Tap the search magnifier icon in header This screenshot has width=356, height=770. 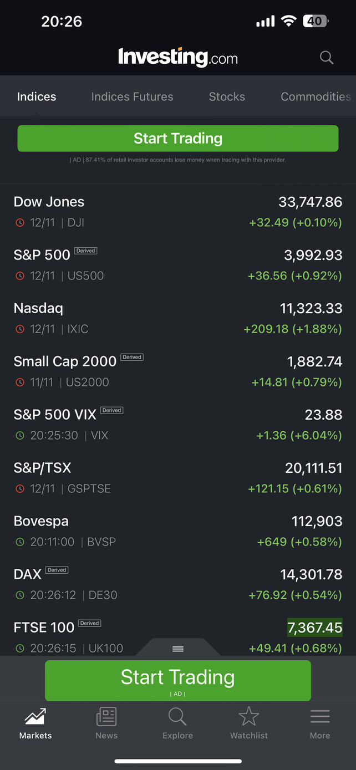click(327, 58)
